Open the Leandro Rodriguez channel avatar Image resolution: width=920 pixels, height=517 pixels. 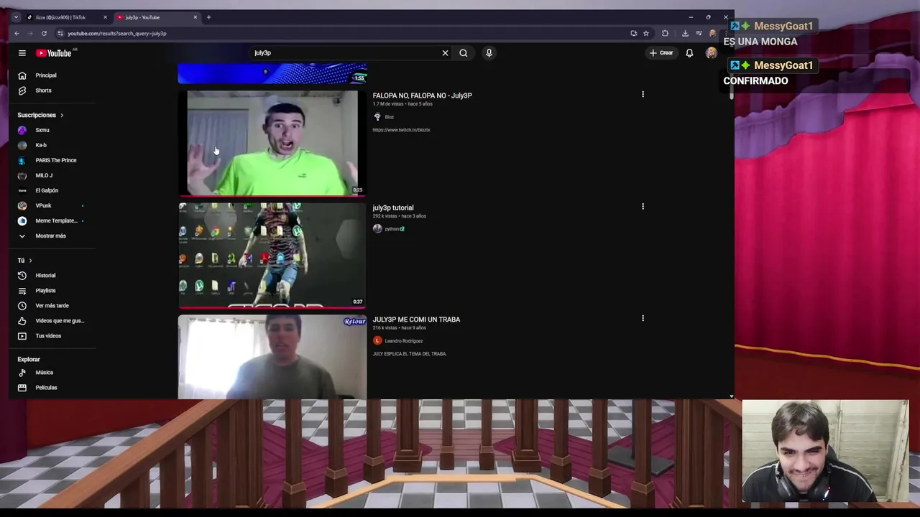click(x=377, y=341)
